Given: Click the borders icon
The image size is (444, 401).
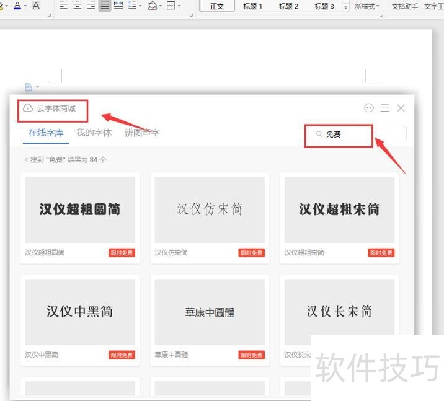Looking at the screenshot, I should [171, 6].
